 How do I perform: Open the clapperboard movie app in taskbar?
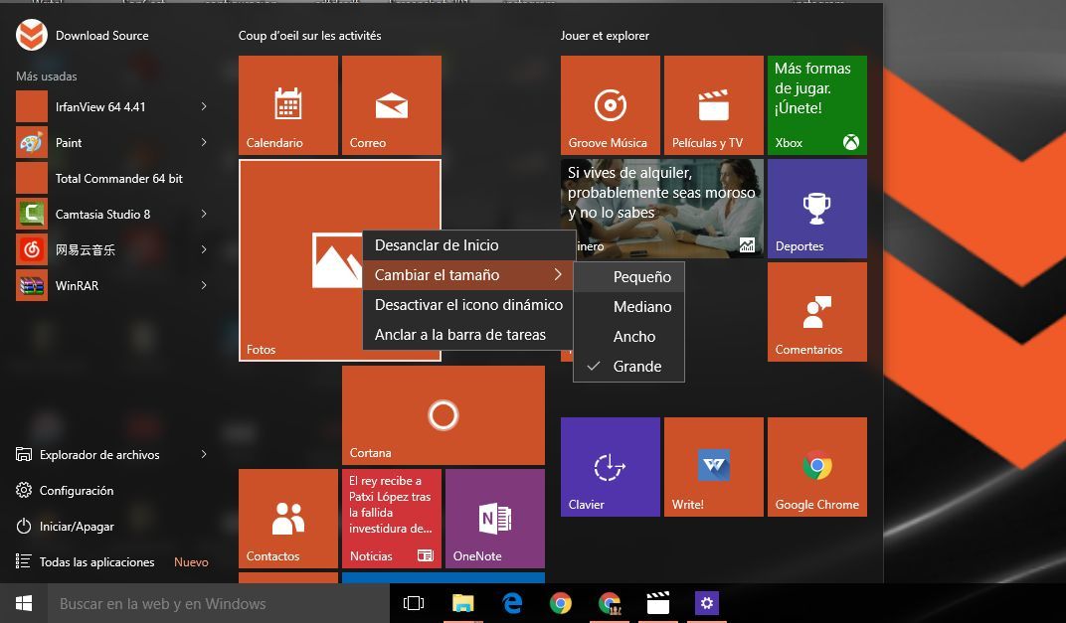pos(658,603)
